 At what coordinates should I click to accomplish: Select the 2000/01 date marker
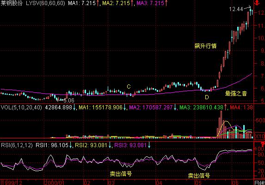click(x=55, y=183)
